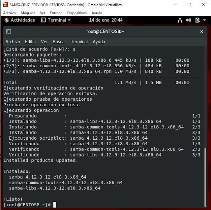Minimize the VirtualBox window

(175, 5)
